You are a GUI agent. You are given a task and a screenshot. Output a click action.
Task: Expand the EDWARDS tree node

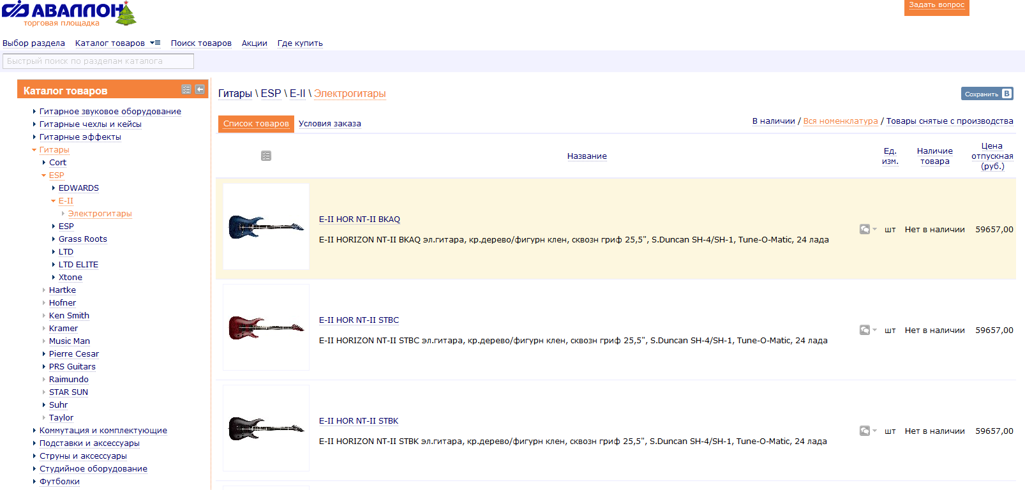(54, 188)
